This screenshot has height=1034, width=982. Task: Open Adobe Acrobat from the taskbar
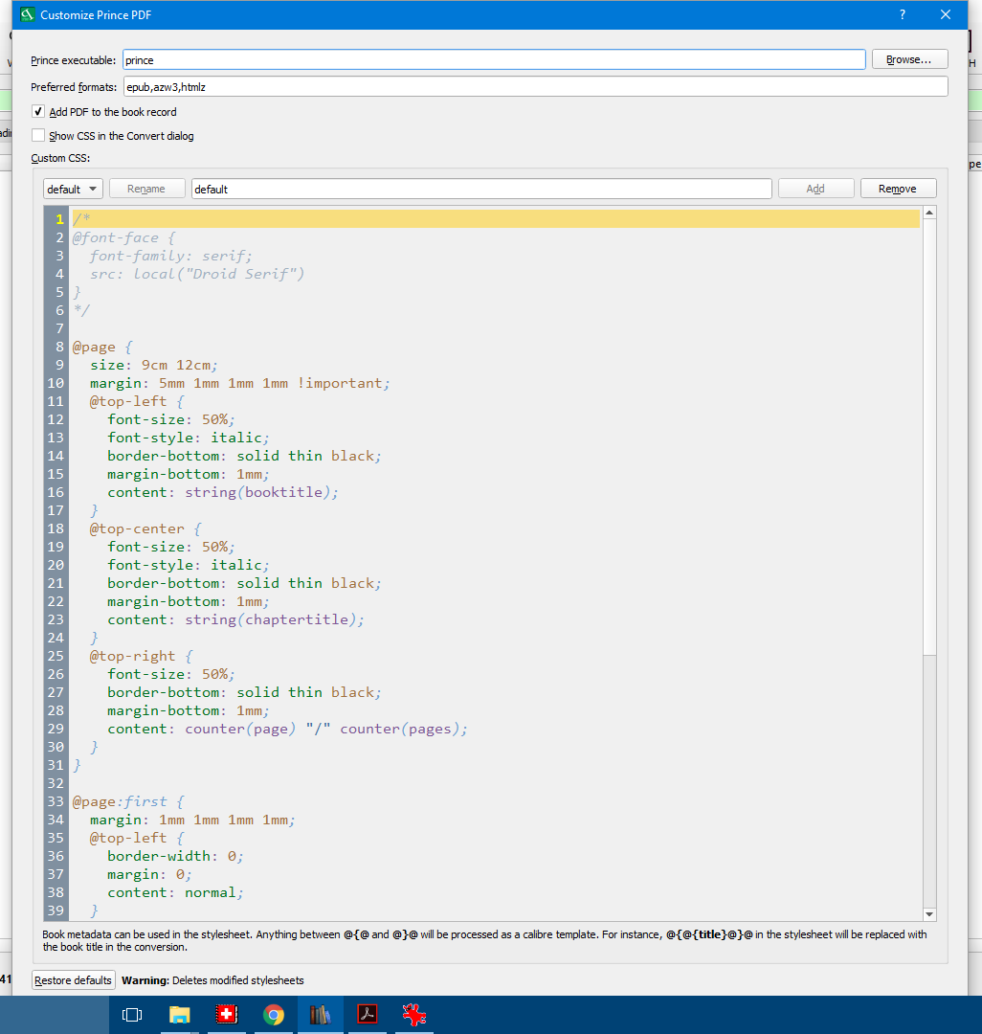point(368,1015)
